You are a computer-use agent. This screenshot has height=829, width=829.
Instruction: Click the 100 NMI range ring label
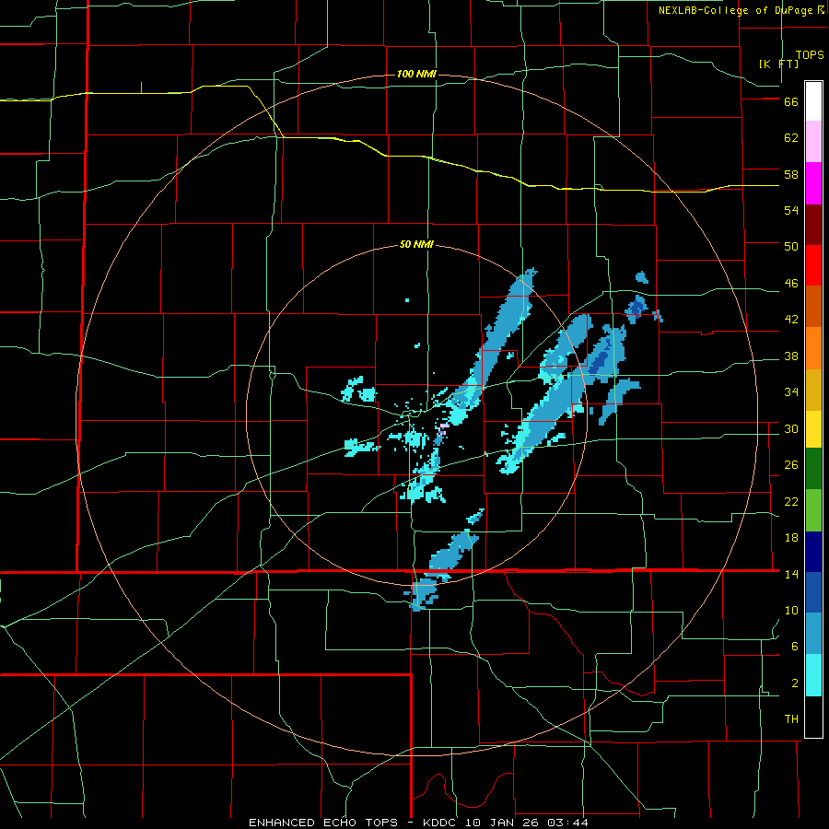click(416, 74)
